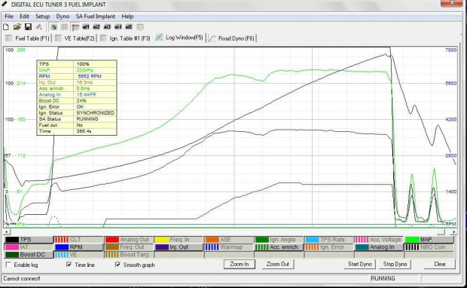Toggle the Freq. Out channel
The width and height of the screenshot is (467, 288).
(129, 247)
